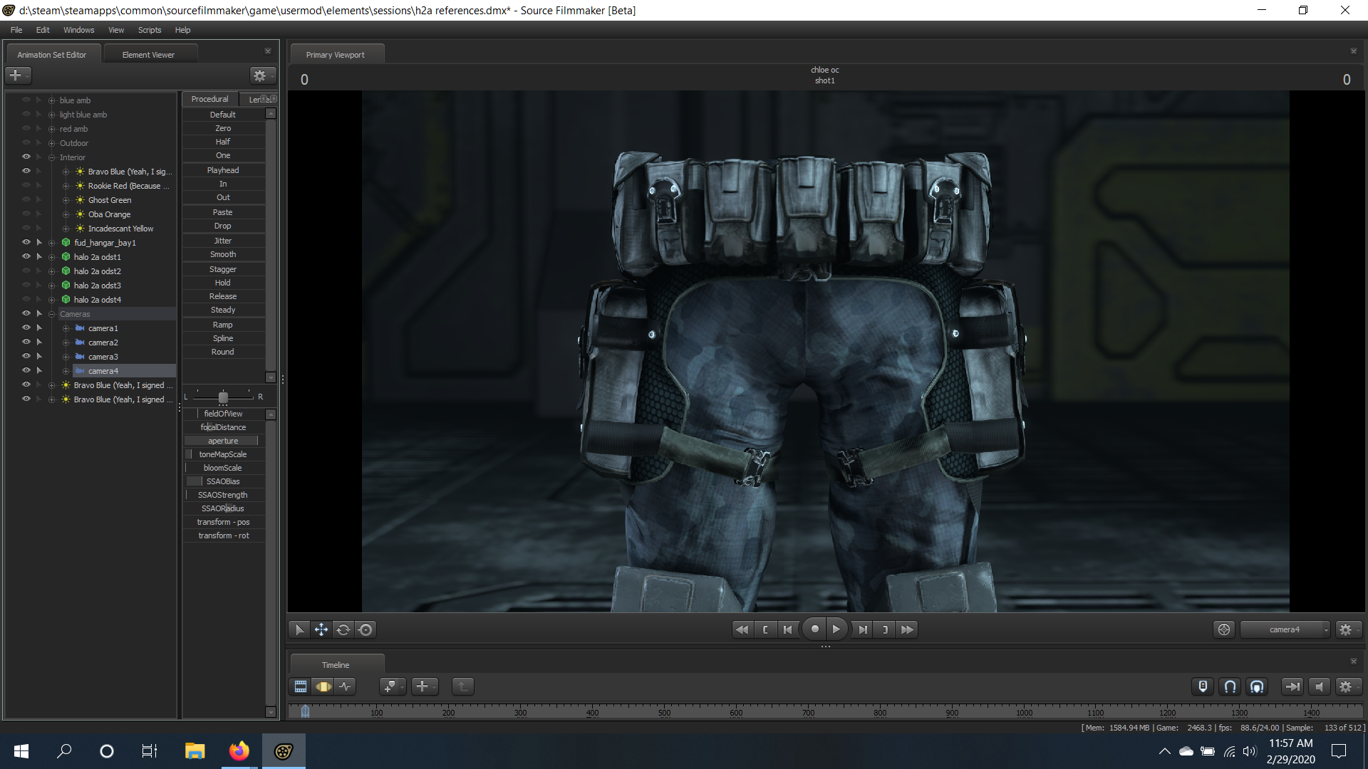Click the timeline skip-to-end arrow icon
This screenshot has width=1368, height=769.
1292,686
